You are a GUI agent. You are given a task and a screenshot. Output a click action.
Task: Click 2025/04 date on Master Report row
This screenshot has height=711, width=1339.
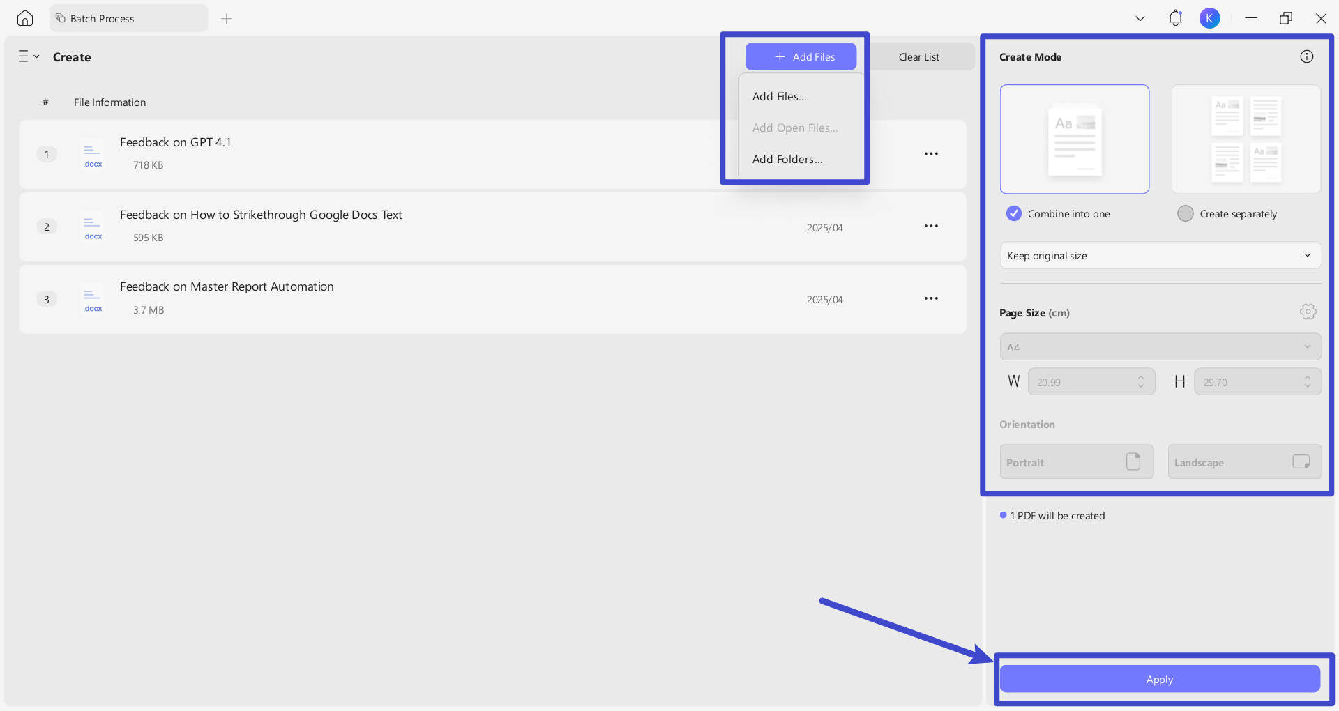tap(824, 300)
